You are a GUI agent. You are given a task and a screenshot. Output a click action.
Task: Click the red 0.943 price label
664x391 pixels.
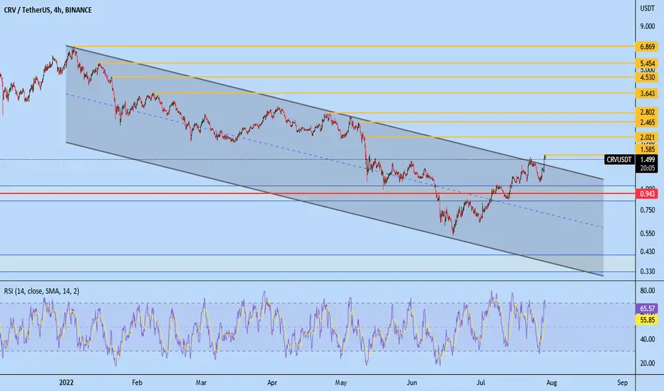648,194
